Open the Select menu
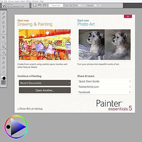 tap(23, 1)
